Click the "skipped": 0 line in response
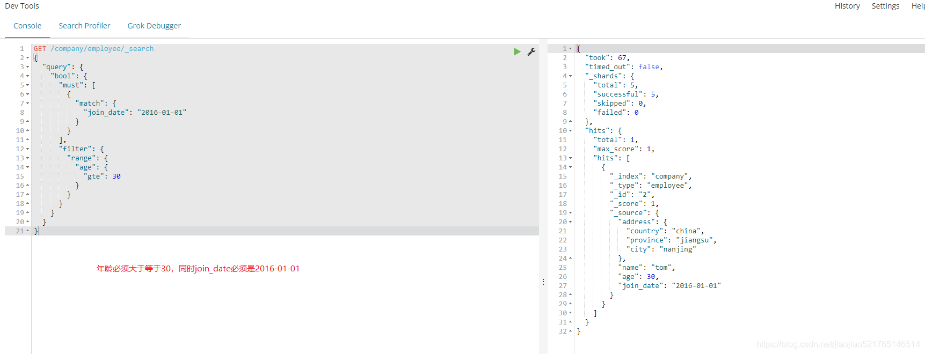This screenshot has height=354, width=925. click(x=620, y=104)
